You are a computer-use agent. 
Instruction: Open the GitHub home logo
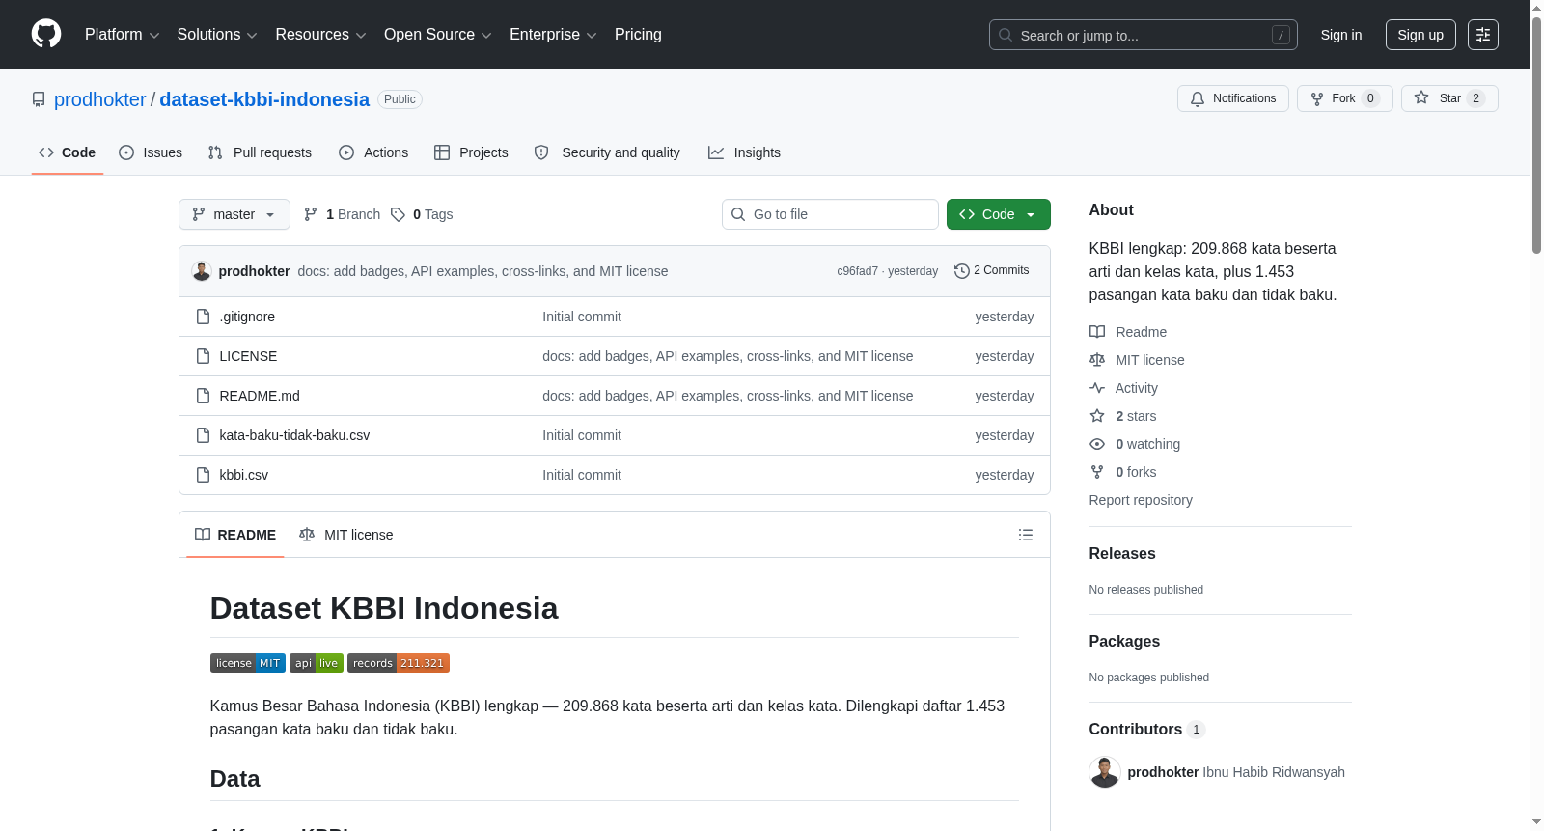point(46,34)
